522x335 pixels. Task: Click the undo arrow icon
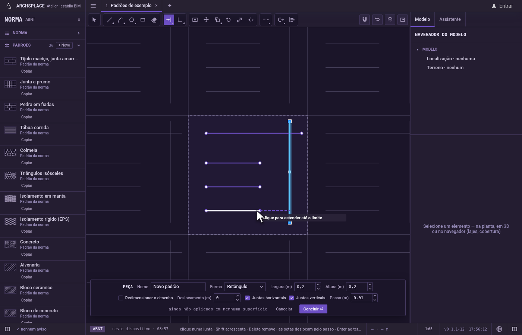click(377, 20)
